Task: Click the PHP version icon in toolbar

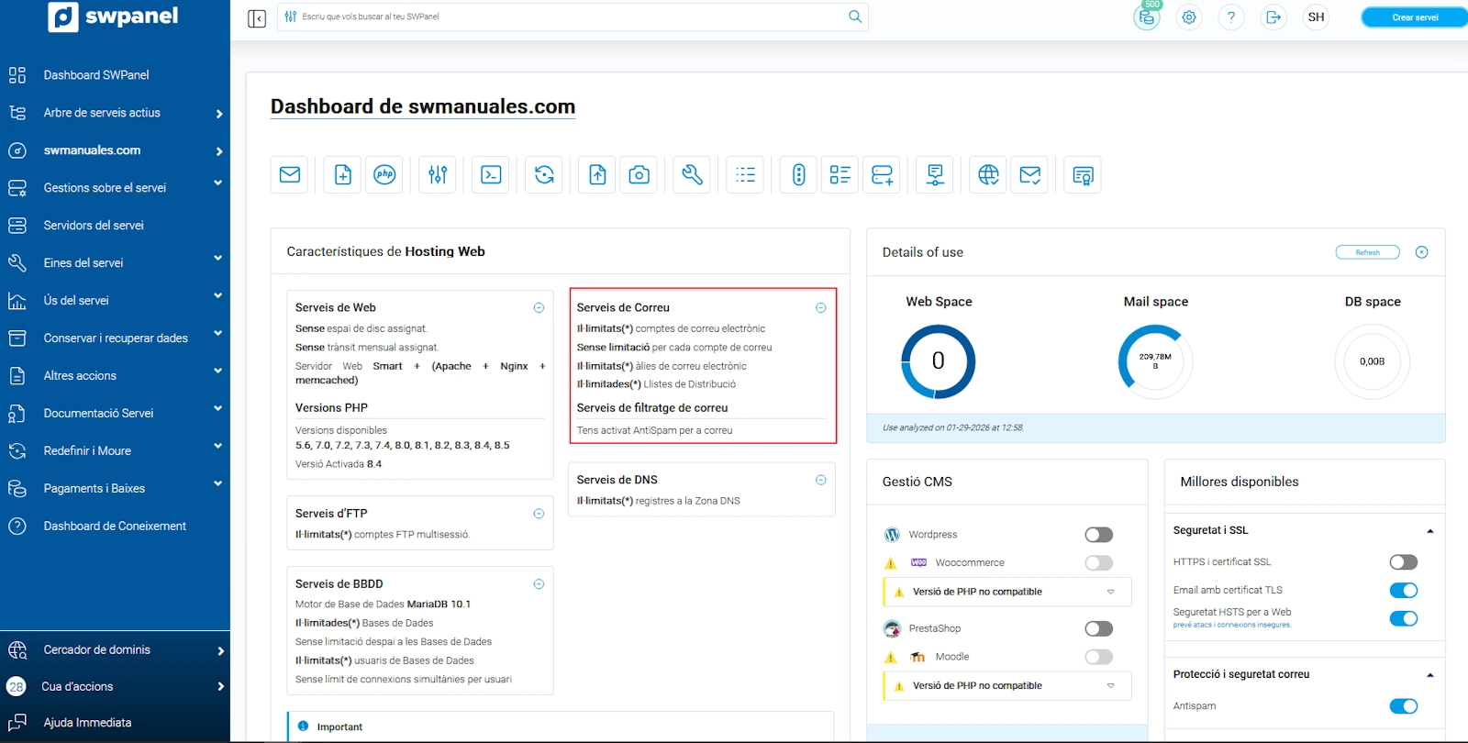Action: 384,174
